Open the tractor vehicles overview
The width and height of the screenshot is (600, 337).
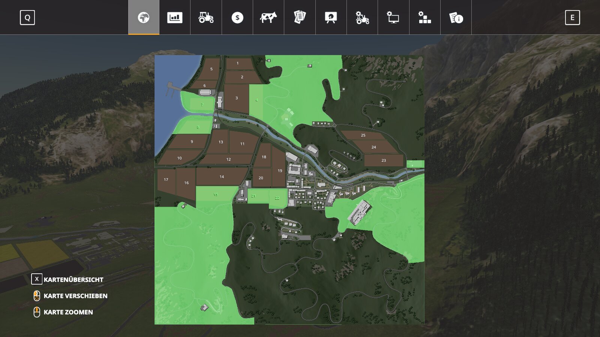tap(206, 18)
